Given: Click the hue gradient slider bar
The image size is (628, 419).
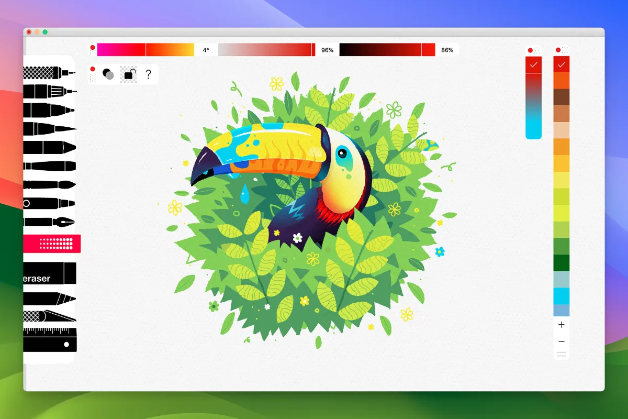Looking at the screenshot, I should [x=145, y=50].
